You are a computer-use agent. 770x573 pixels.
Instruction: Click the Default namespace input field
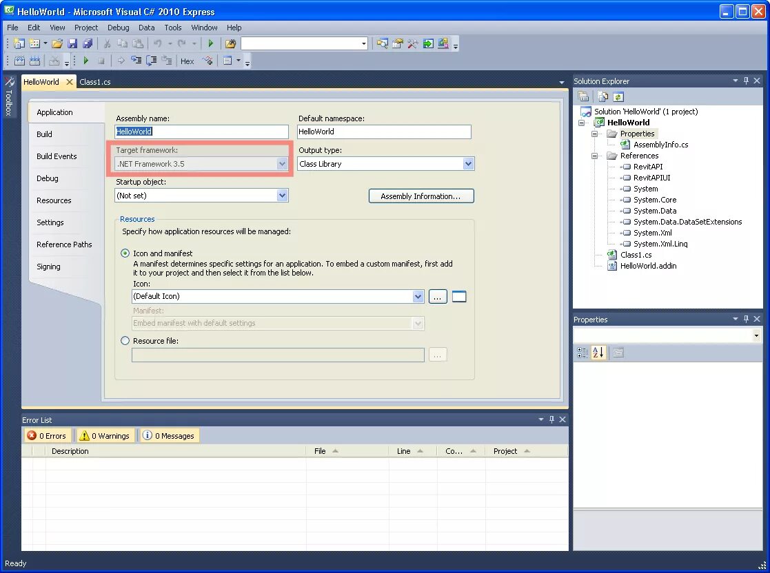click(x=384, y=132)
